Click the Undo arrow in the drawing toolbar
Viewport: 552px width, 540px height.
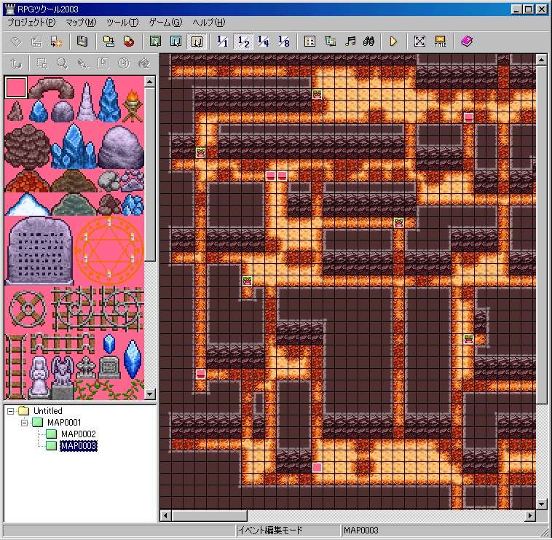[x=16, y=63]
